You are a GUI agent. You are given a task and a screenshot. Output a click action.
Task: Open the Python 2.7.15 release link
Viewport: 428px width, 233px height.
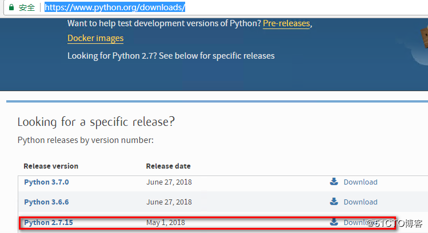tap(49, 222)
